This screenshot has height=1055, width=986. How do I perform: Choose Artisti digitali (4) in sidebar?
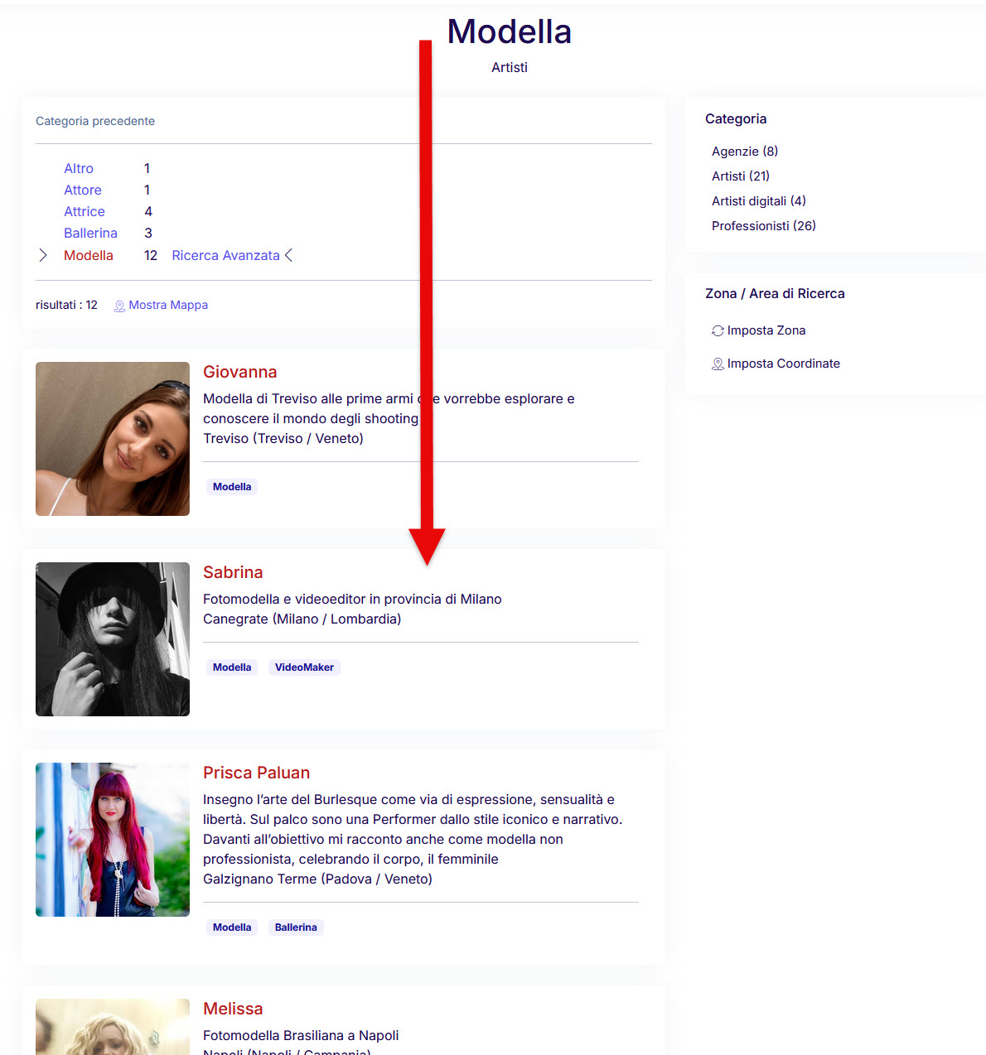[758, 201]
